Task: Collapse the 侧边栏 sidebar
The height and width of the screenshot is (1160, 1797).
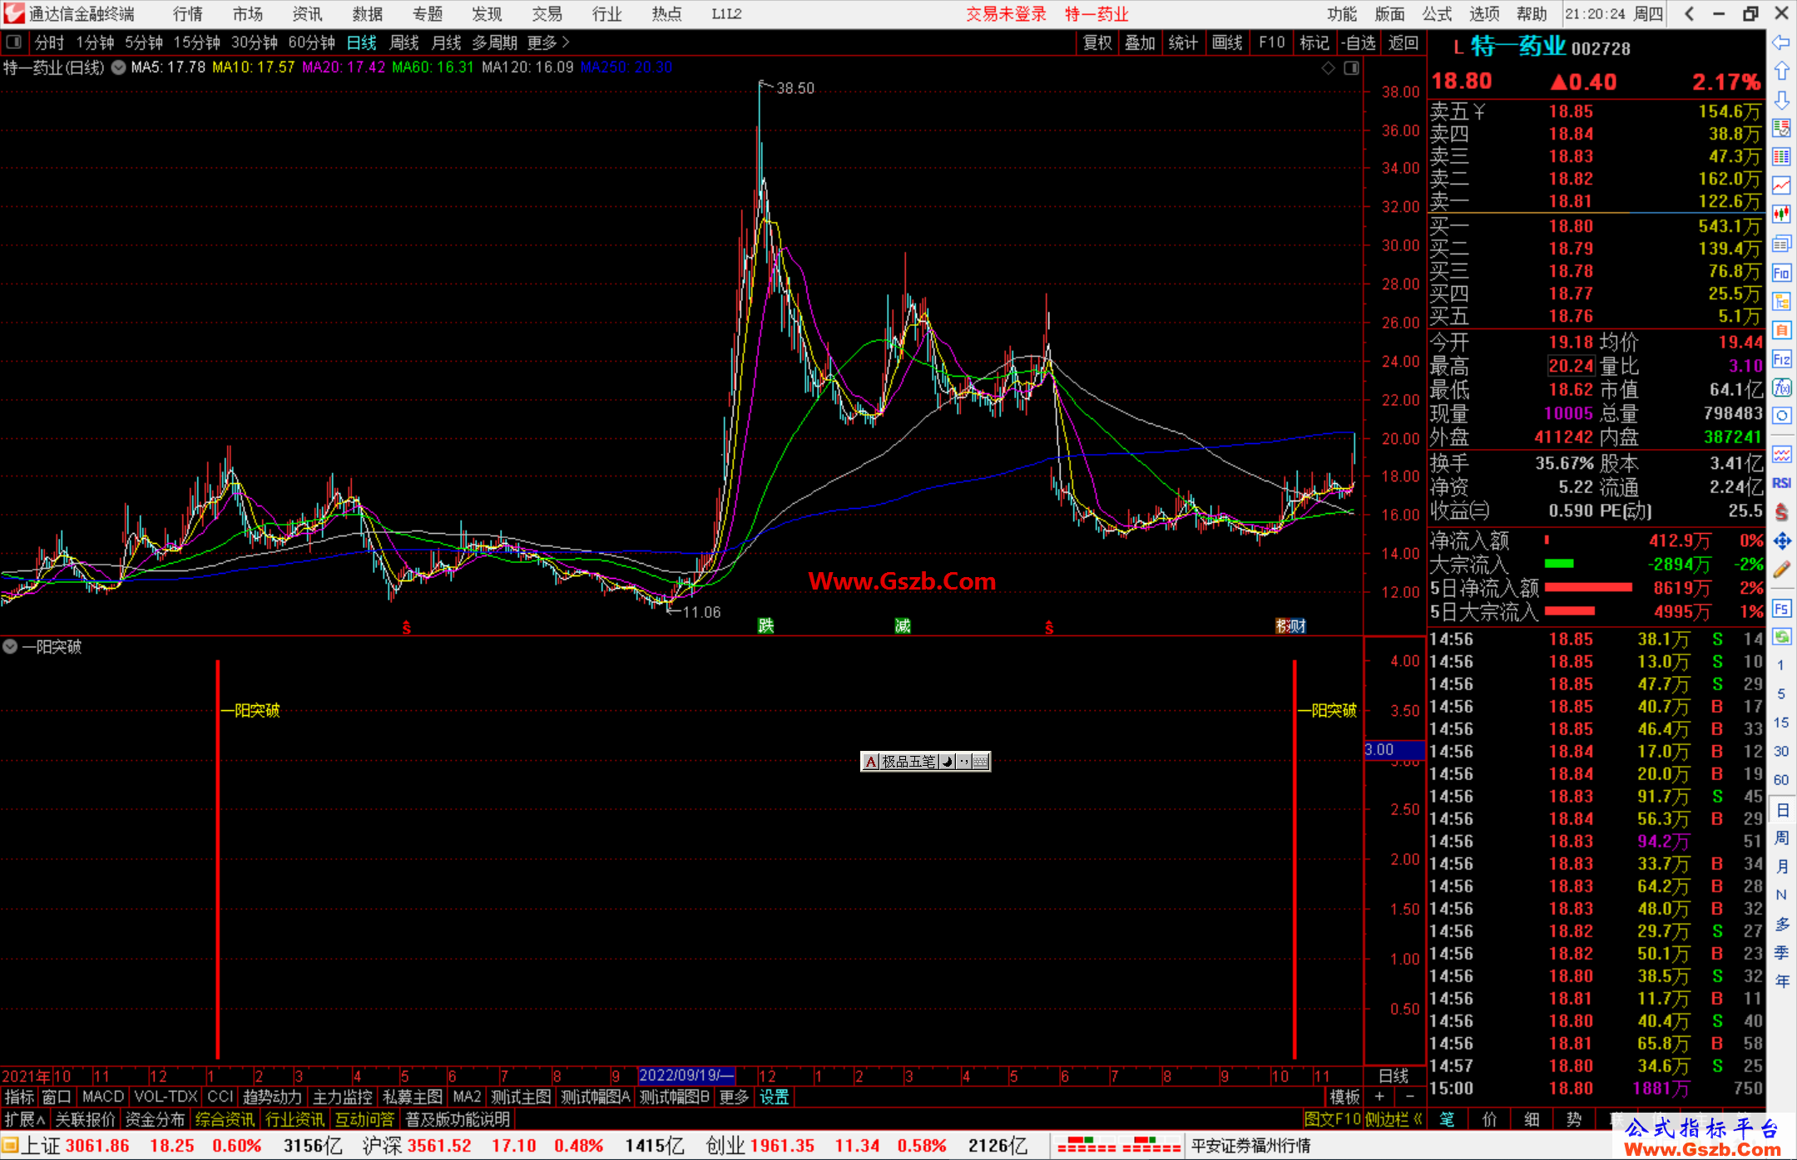Action: point(1394,1119)
